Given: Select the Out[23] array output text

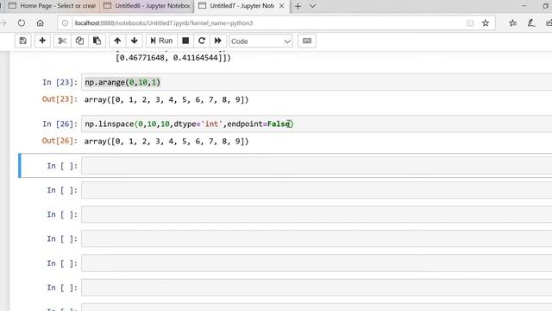Looking at the screenshot, I should click(x=166, y=100).
